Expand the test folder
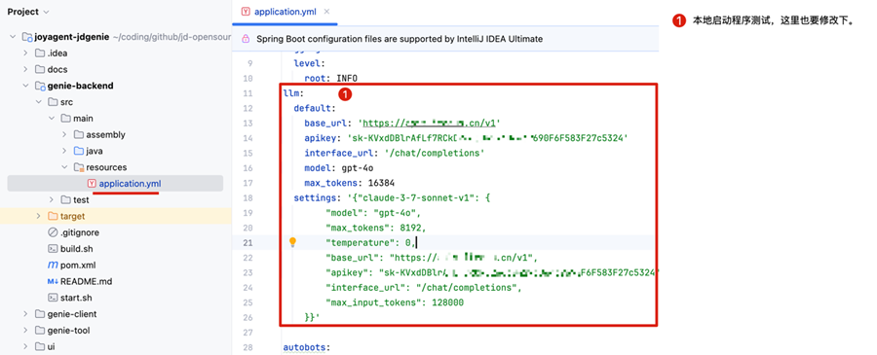The height and width of the screenshot is (355, 877). point(51,199)
